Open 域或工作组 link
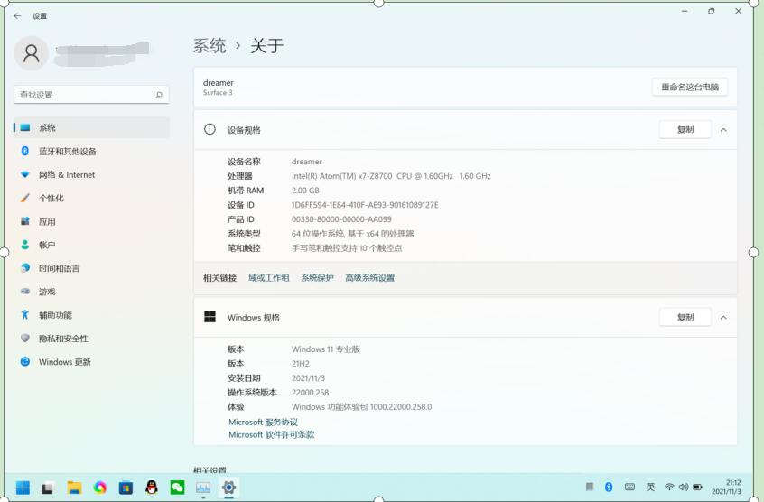The width and height of the screenshot is (764, 502). point(268,278)
